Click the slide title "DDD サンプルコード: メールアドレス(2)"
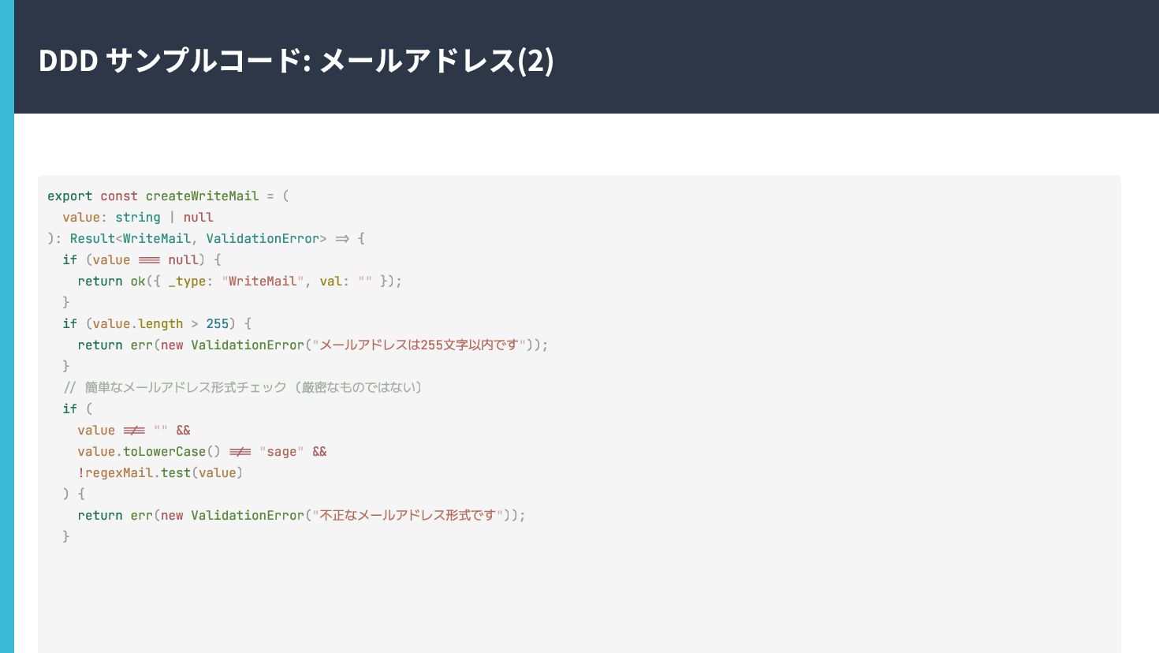The width and height of the screenshot is (1159, 653). click(x=296, y=61)
